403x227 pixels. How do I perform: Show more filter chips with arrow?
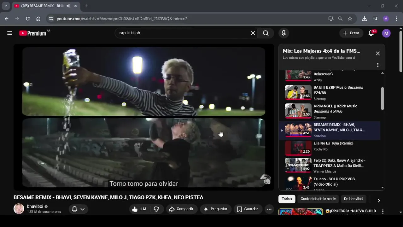[x=379, y=201]
